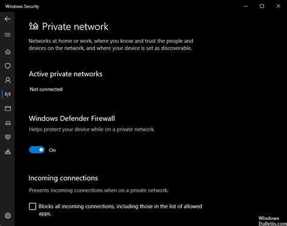
Task: Check Blocks all incoming connections checkbox
Action: tap(33, 207)
